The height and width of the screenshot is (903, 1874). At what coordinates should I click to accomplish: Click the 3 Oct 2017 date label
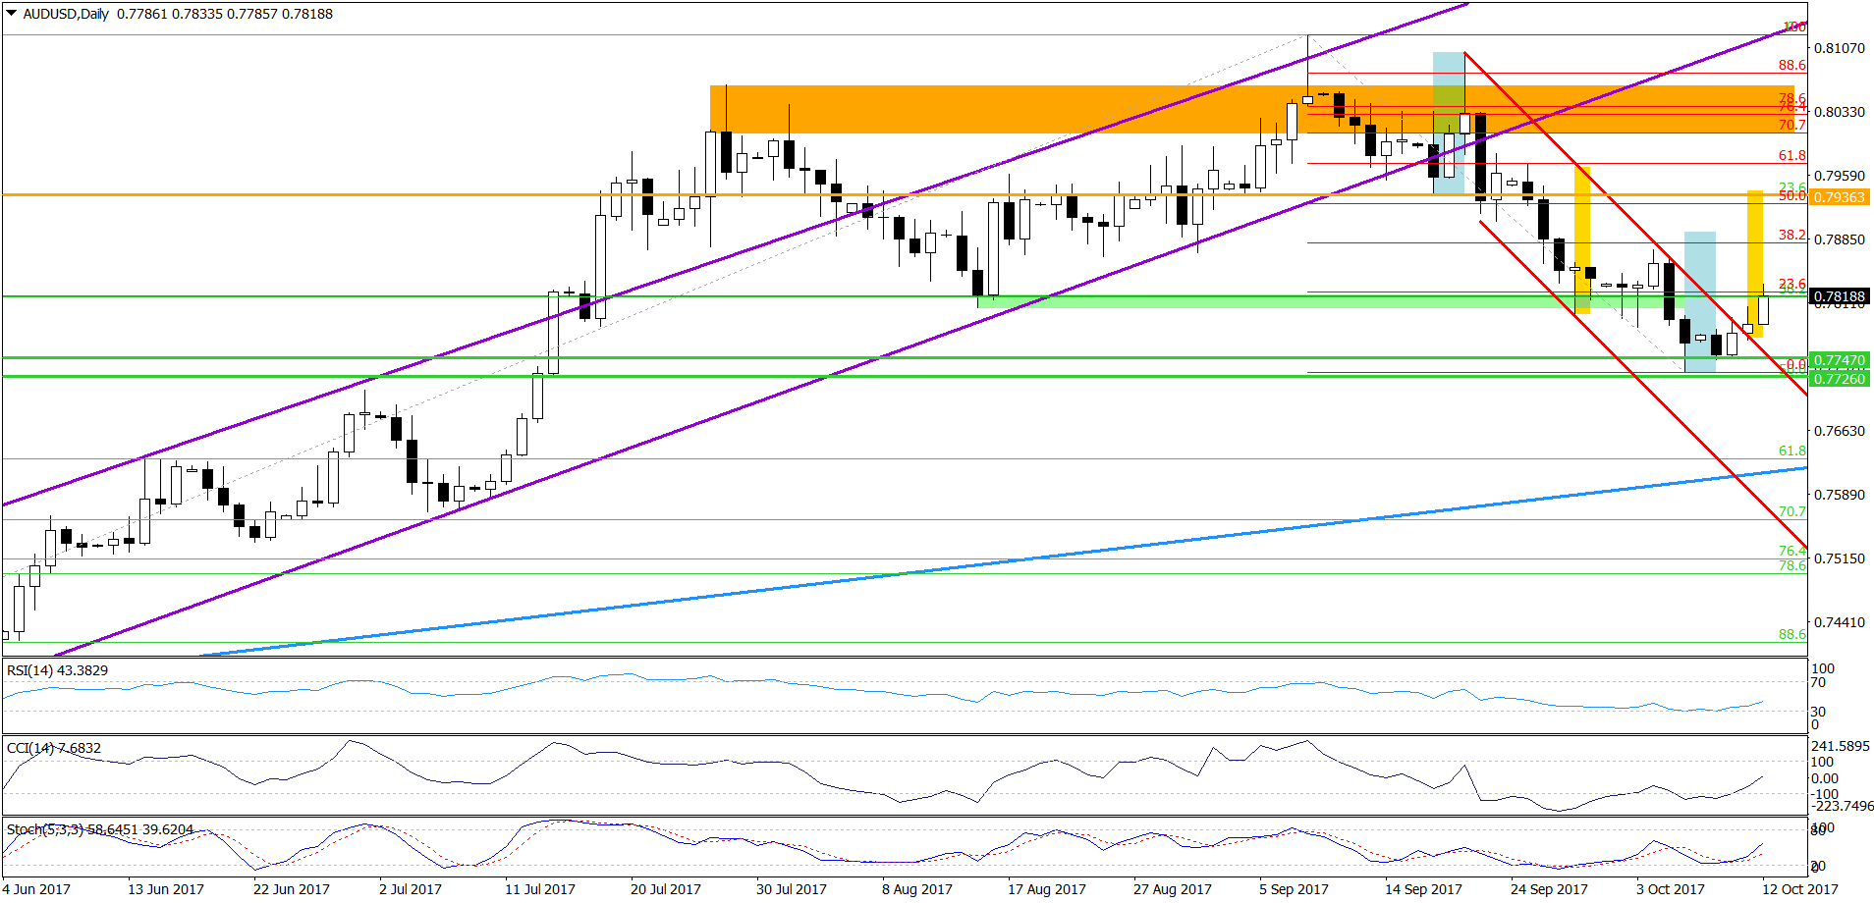(x=1671, y=889)
